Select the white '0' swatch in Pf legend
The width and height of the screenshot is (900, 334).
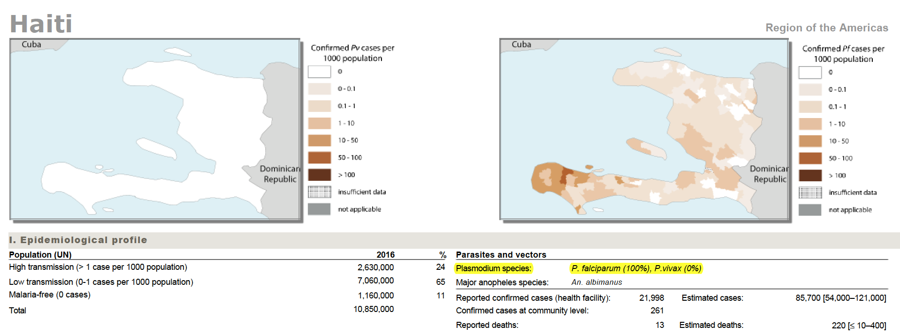click(x=810, y=73)
